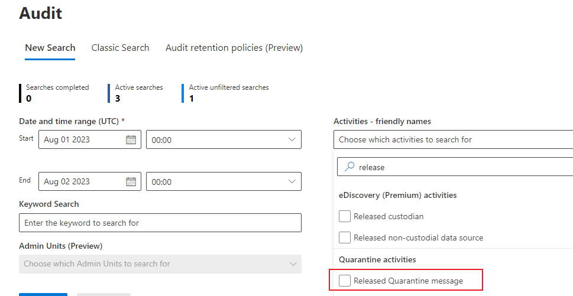Enable Released non-custodial data source checkbox
This screenshot has width=573, height=296.
(x=345, y=238)
